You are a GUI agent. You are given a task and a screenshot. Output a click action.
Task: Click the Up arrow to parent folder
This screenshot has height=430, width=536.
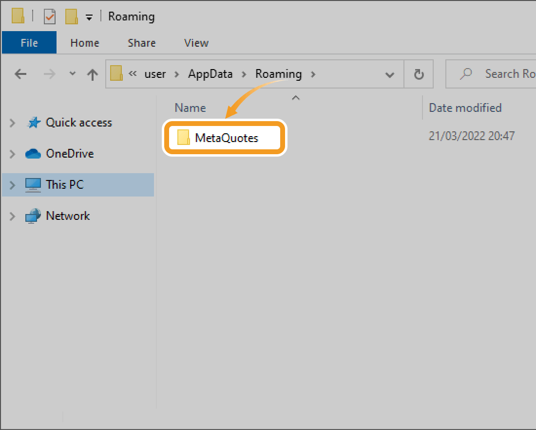tap(92, 74)
